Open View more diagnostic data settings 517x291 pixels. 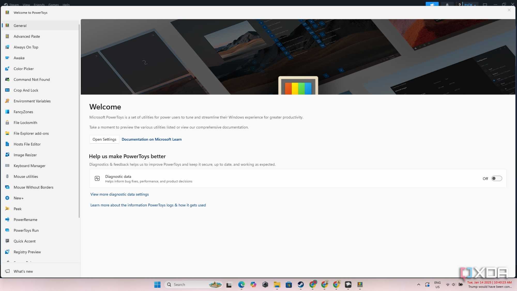(x=119, y=194)
